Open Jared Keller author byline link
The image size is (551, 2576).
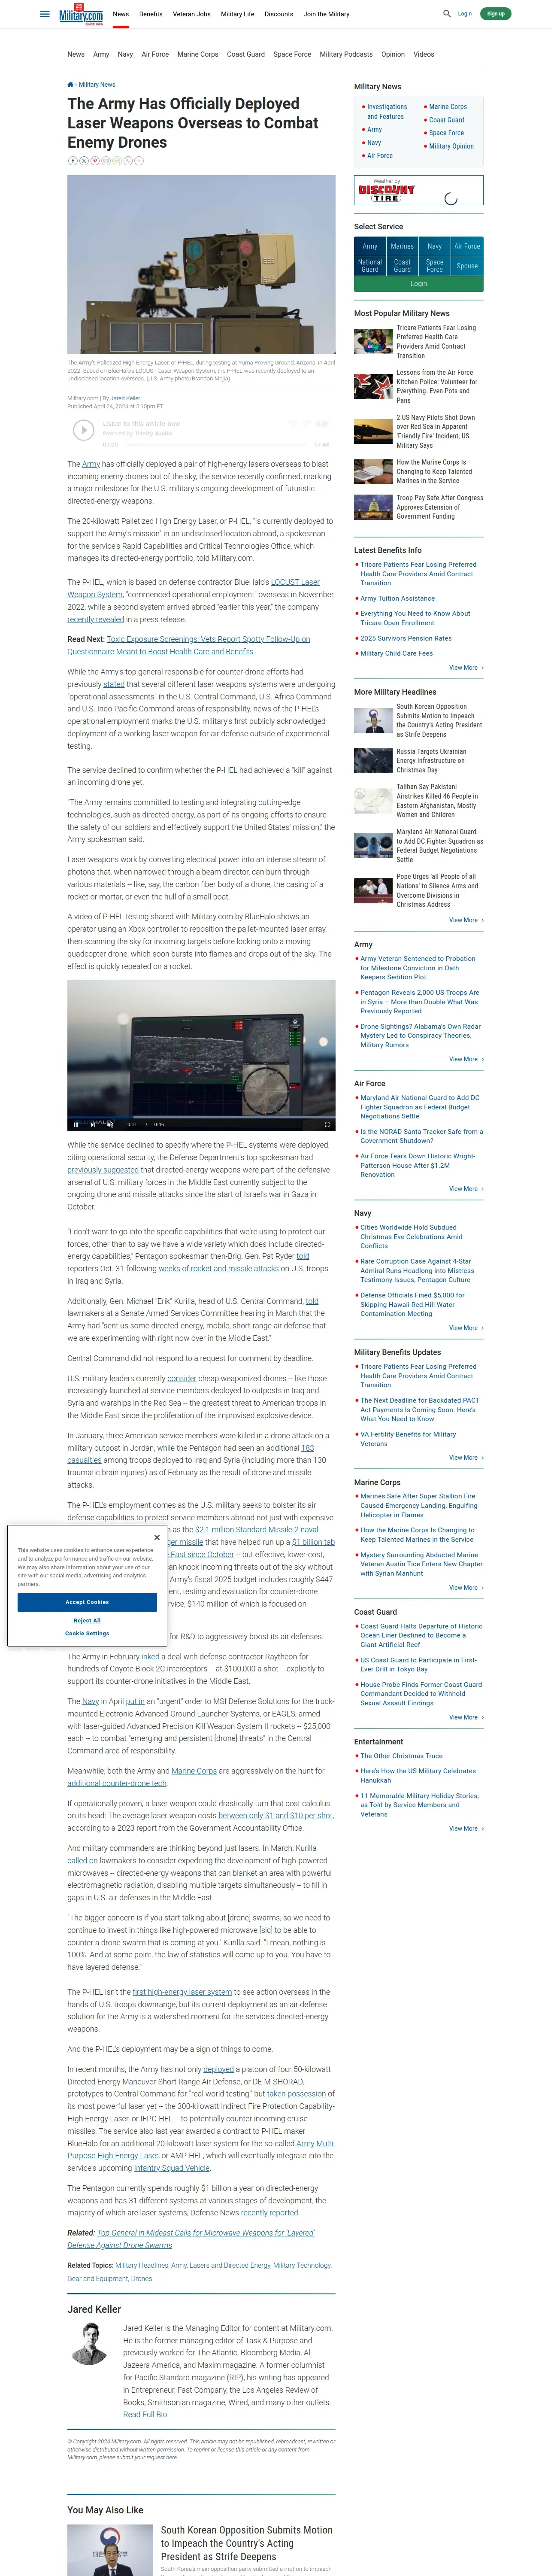coord(125,398)
